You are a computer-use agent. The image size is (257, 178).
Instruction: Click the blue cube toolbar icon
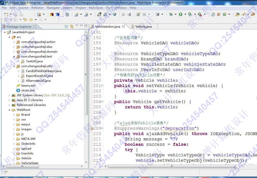(58, 14)
